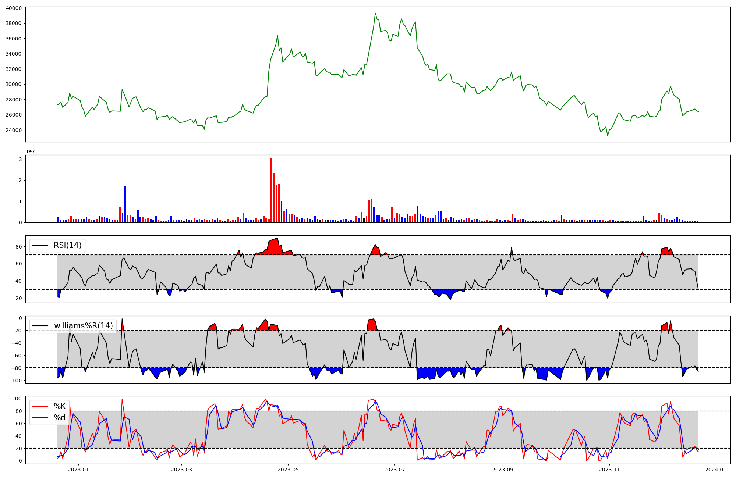This screenshot has width=736, height=478.
Task: Select the %d legend entry text
Action: click(59, 418)
